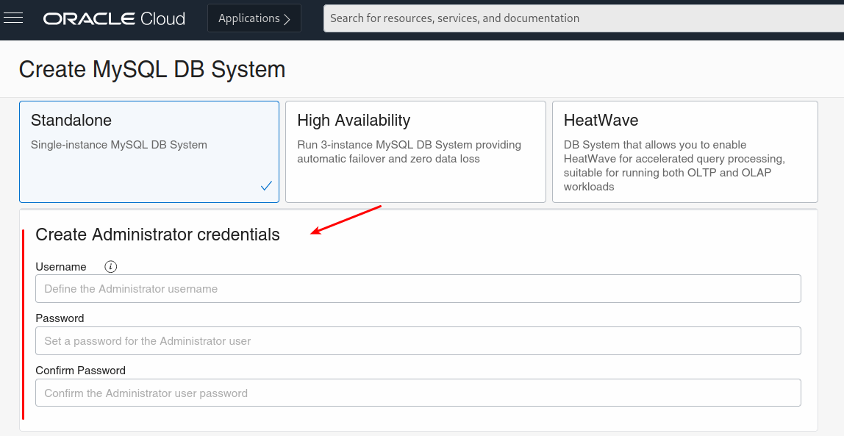This screenshot has height=436, width=844.
Task: Click into the Administrator username field
Action: tap(418, 289)
